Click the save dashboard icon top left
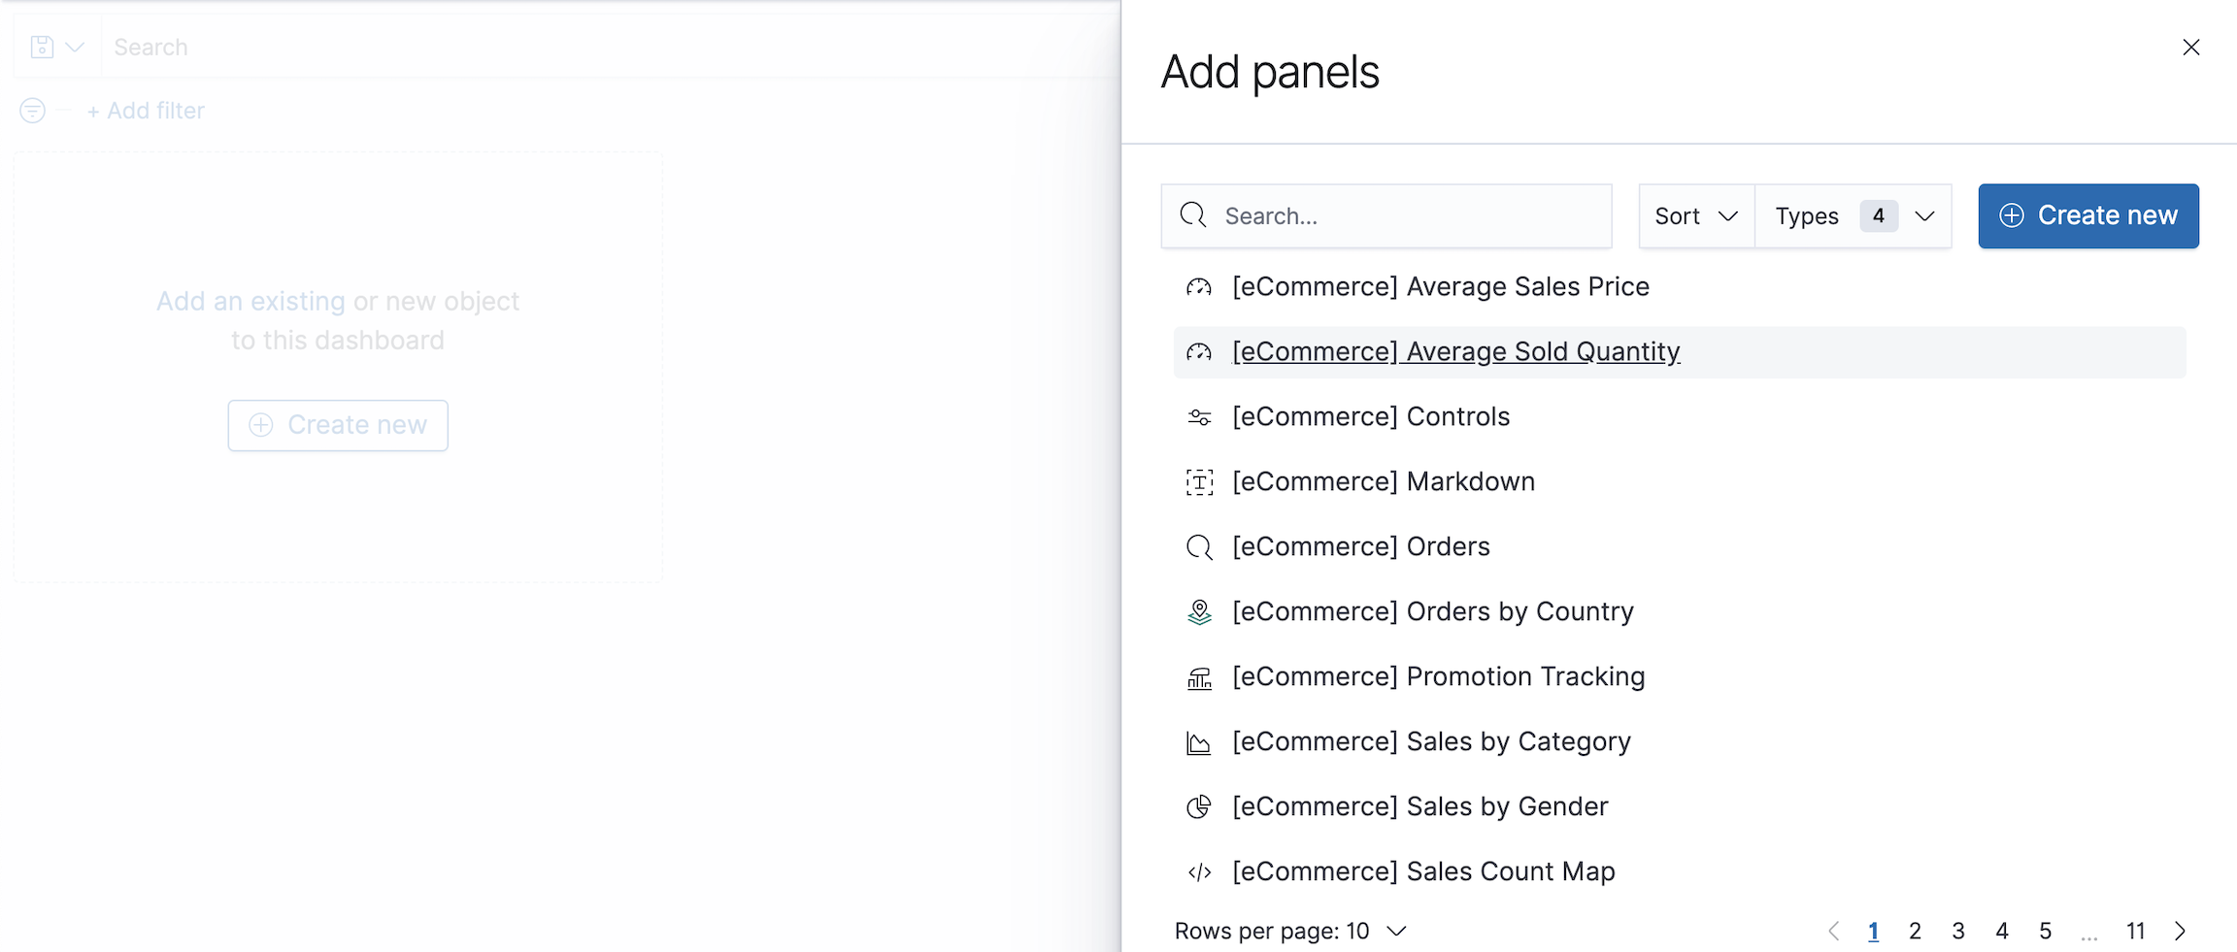This screenshot has height=952, width=2237. (42, 46)
